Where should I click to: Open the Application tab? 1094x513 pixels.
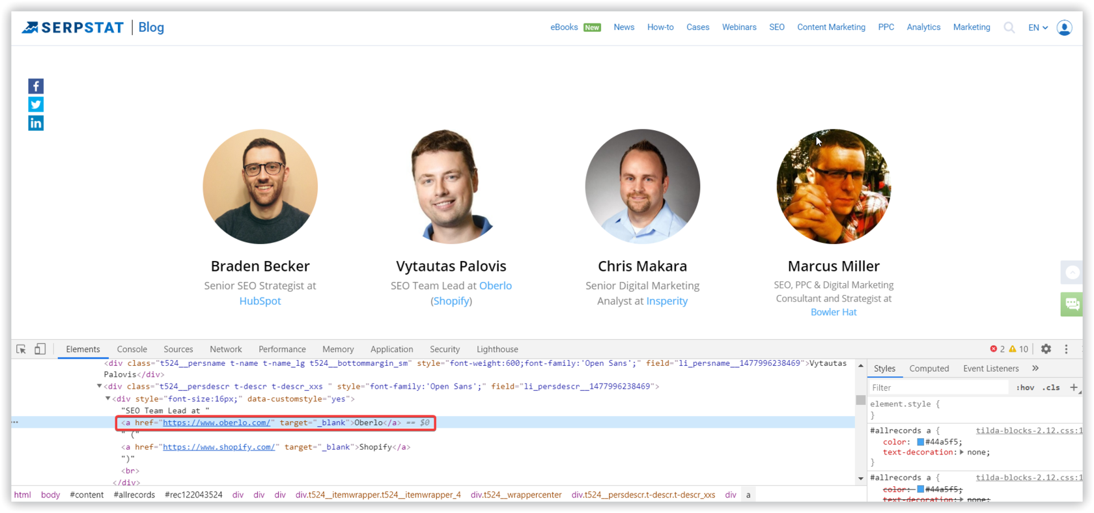tap(391, 349)
